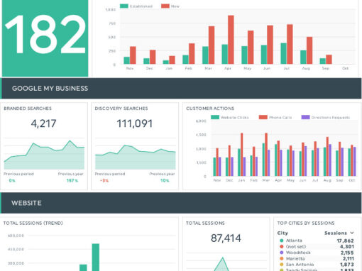Viewport: 362px width, 271px height.
Task: Select the Marietta orange dot icon
Action: pos(282,258)
